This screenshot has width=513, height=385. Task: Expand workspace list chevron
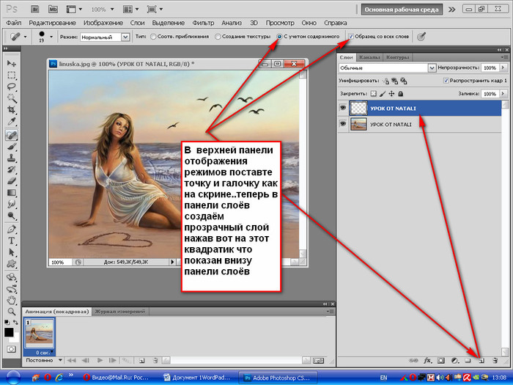pos(452,10)
